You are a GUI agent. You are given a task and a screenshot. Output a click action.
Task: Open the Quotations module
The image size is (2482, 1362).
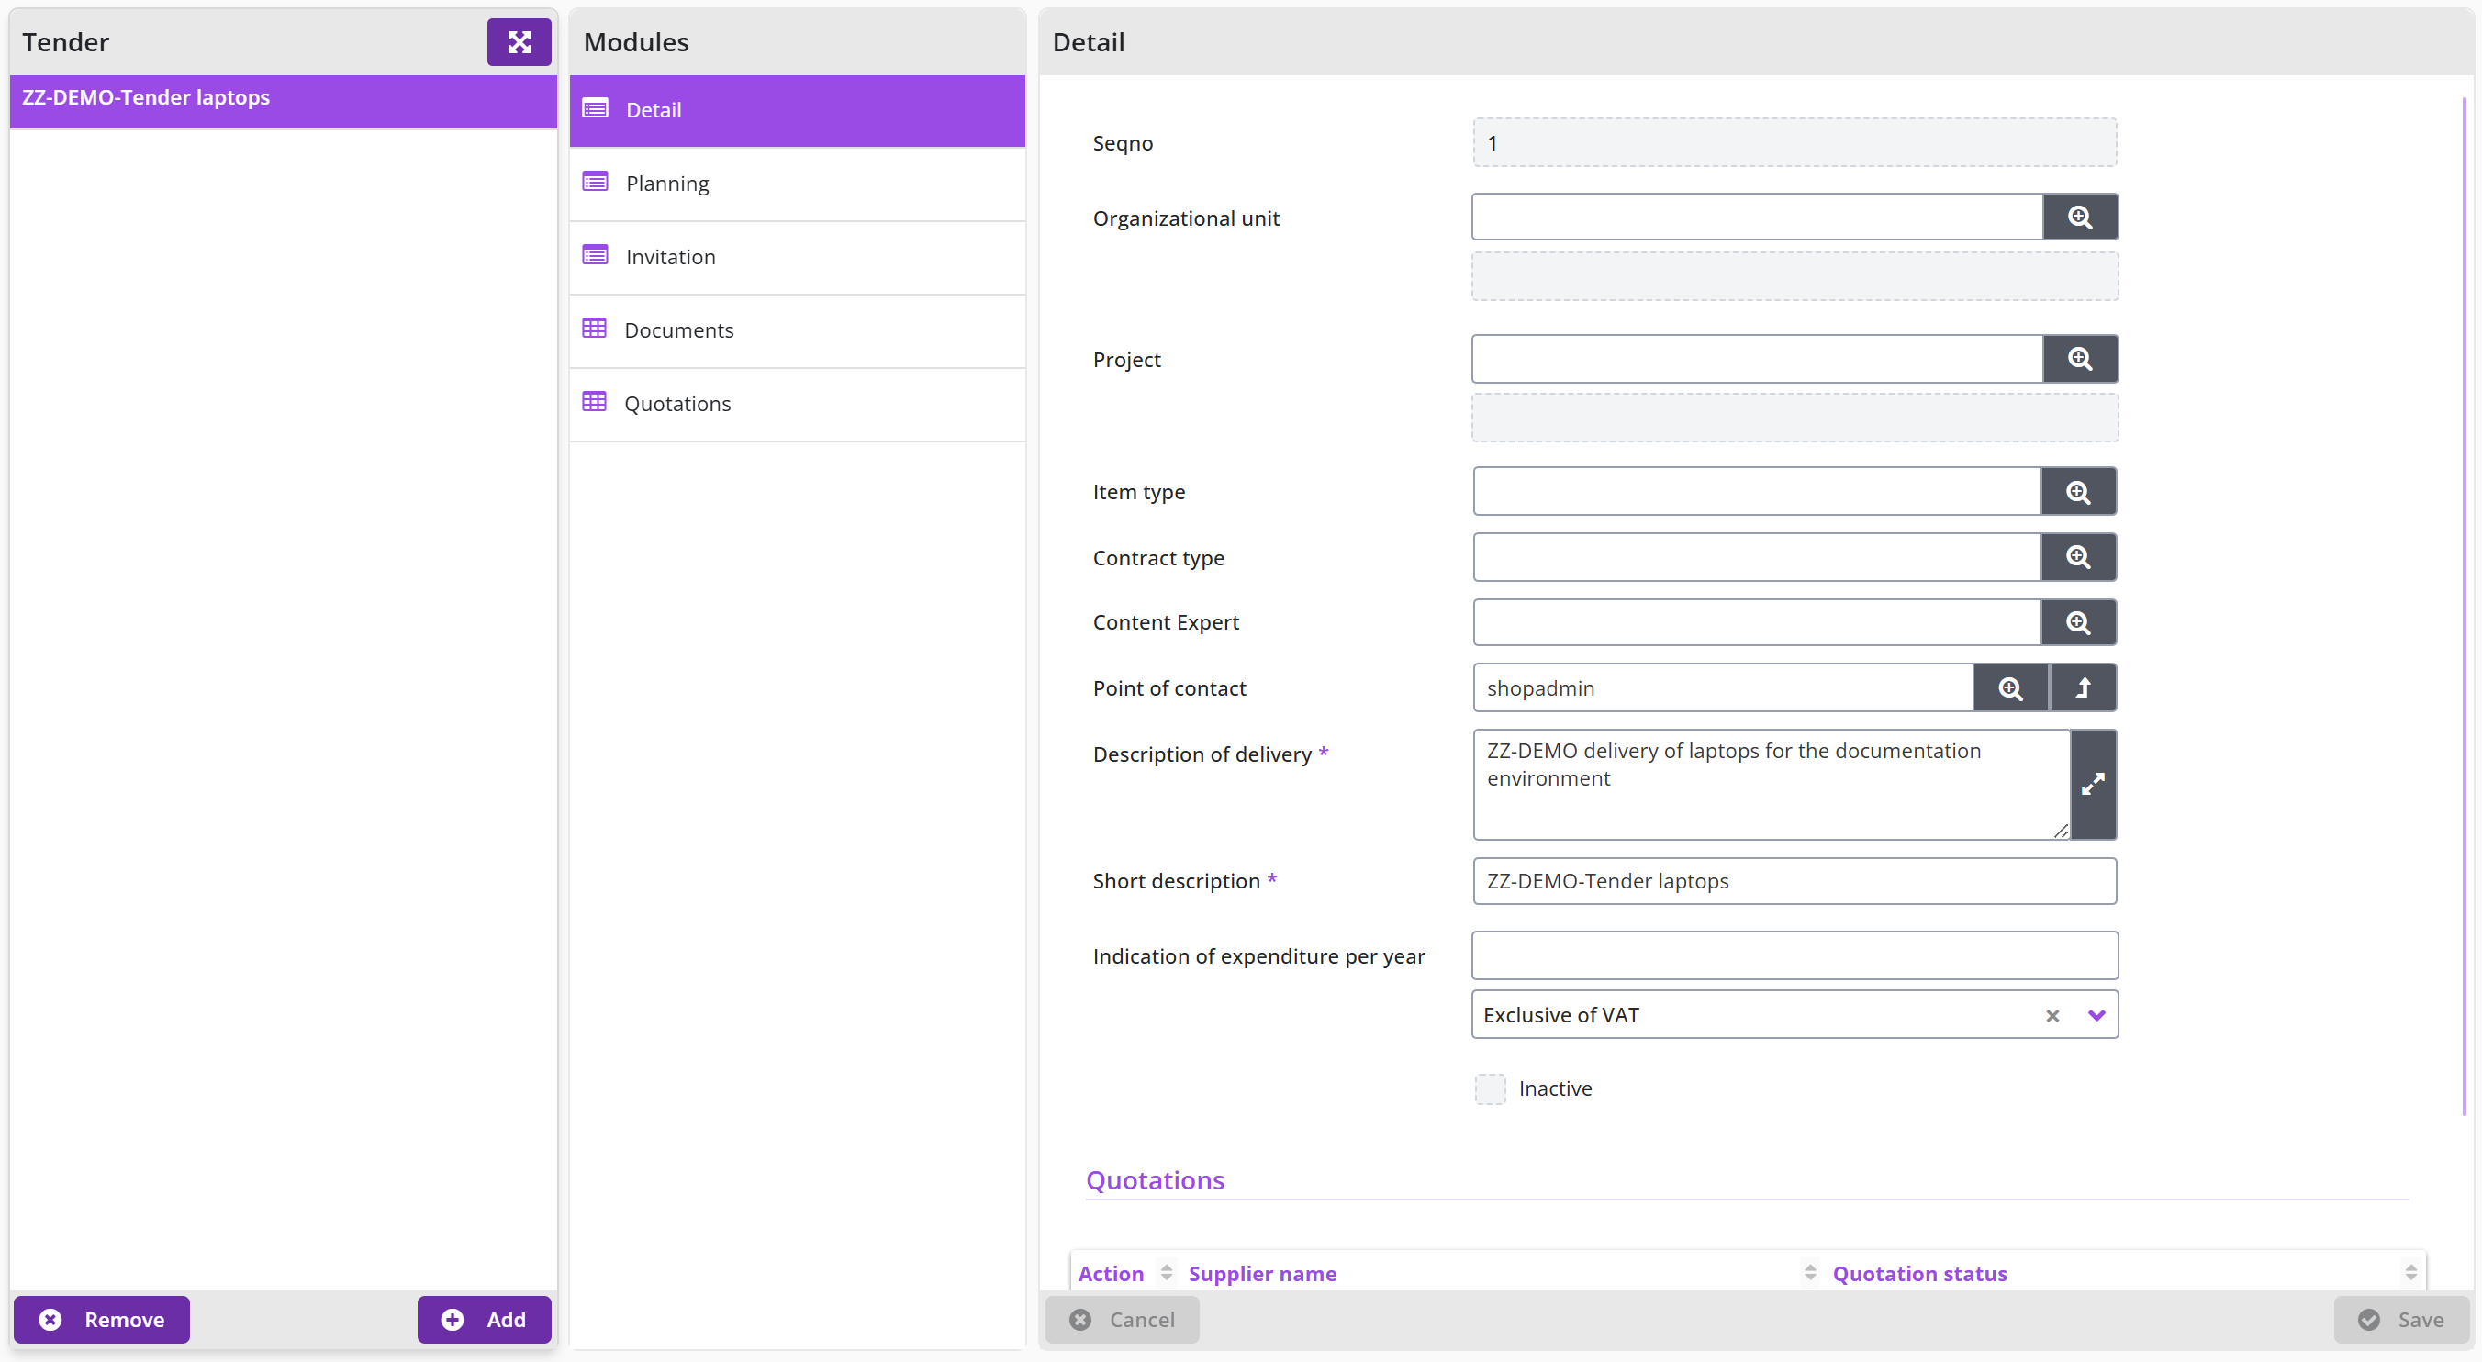[x=797, y=403]
